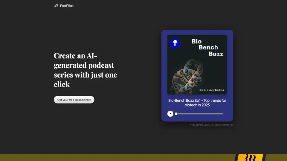This screenshot has width=287, height=161.
Task: Click the olive banner strip at the bottom
Action: click(120, 157)
